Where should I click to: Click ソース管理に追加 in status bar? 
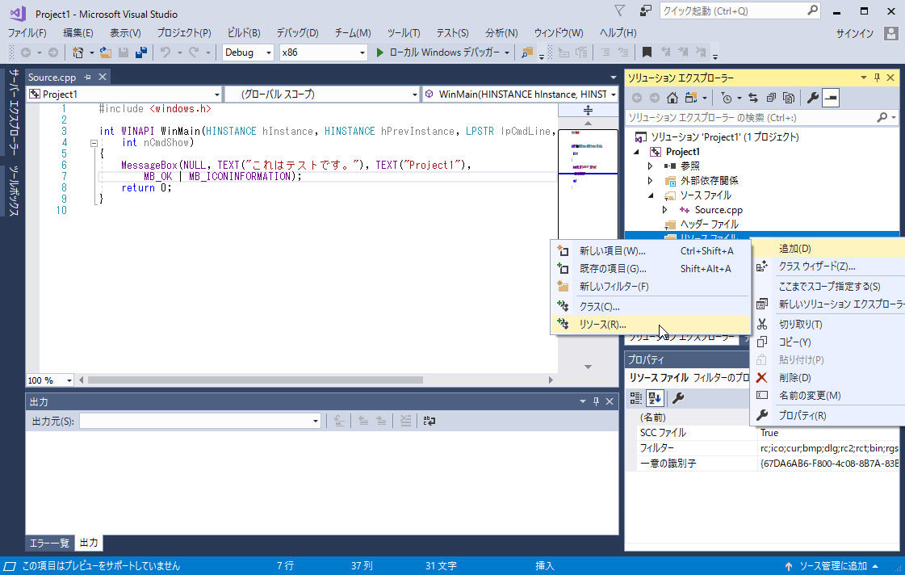tap(833, 566)
